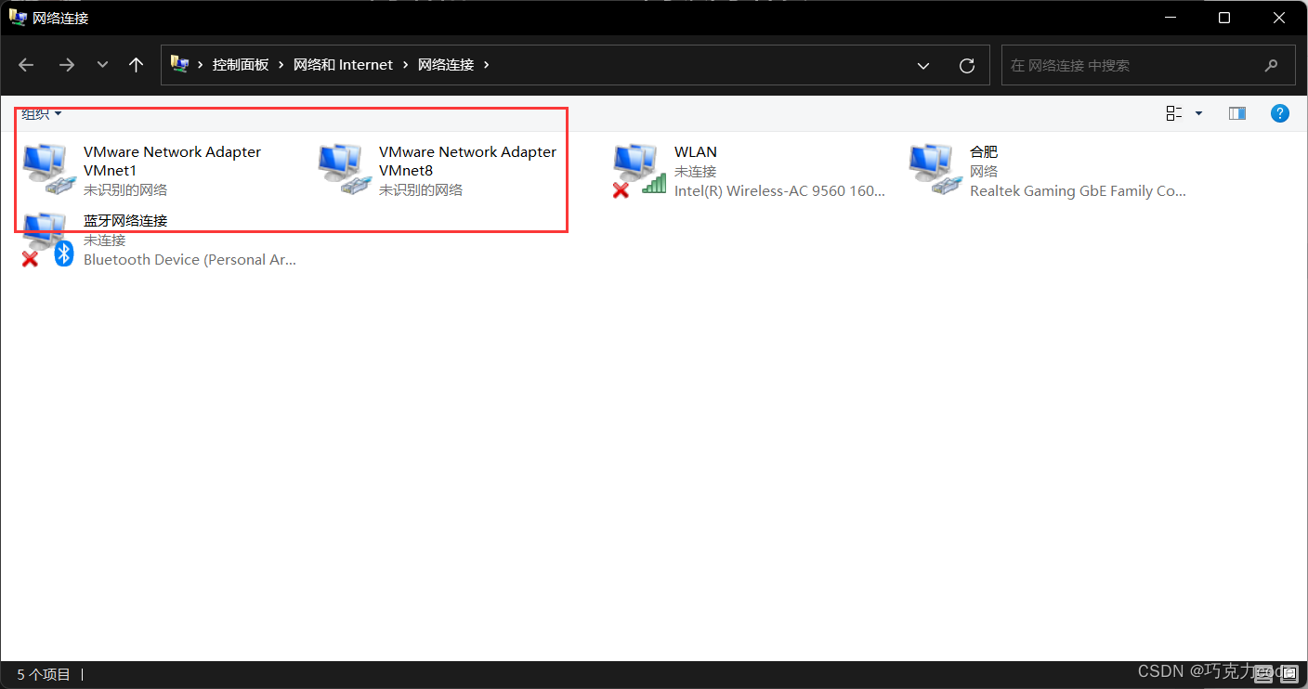Click the window title bar system icon

[18, 18]
